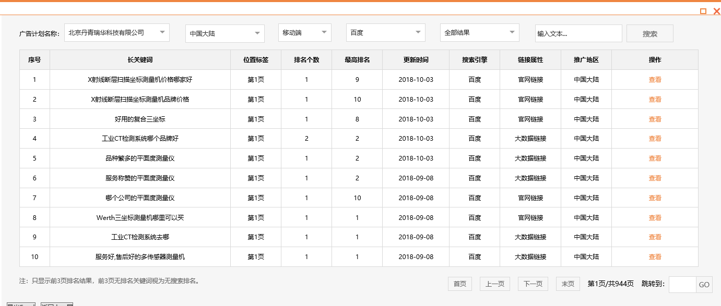Viewport: 721px width, 306px height.
Task: Expand the 百度 search engine dropdown
Action: click(x=385, y=32)
